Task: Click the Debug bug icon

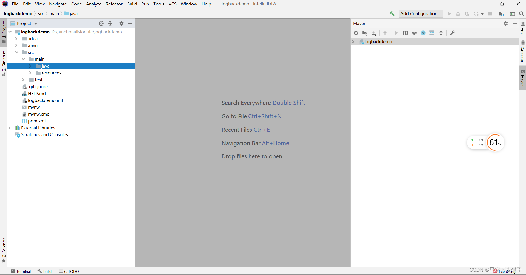Action: pos(458,14)
